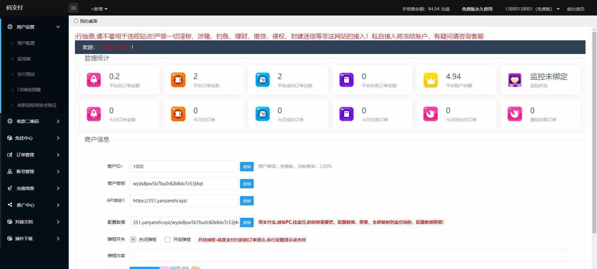This screenshot has height=269, width=597.
Task: Focus the 商户ID input field
Action: (x=184, y=166)
